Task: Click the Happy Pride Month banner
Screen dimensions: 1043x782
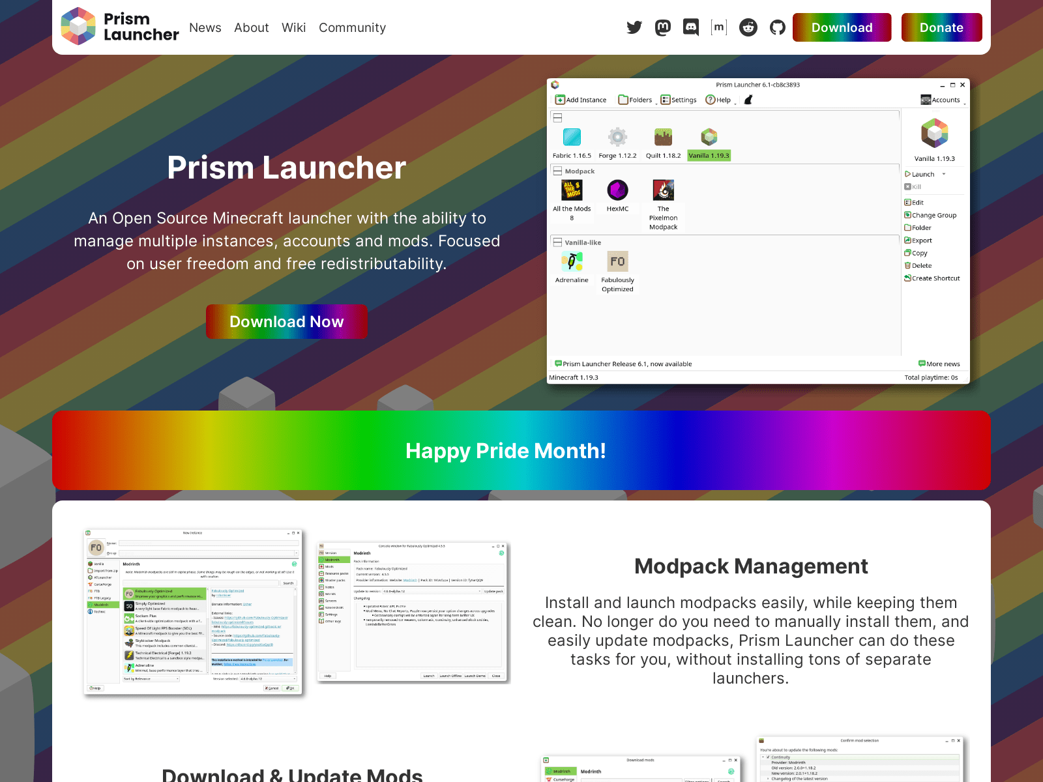Action: tap(521, 450)
